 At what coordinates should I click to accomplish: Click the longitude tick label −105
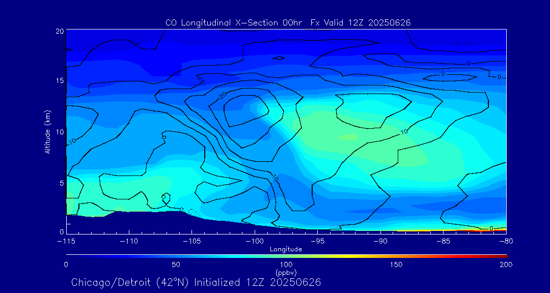[192, 242]
